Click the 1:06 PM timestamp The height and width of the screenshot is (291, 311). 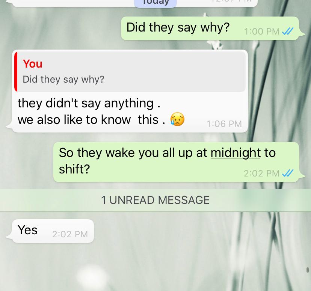(224, 124)
